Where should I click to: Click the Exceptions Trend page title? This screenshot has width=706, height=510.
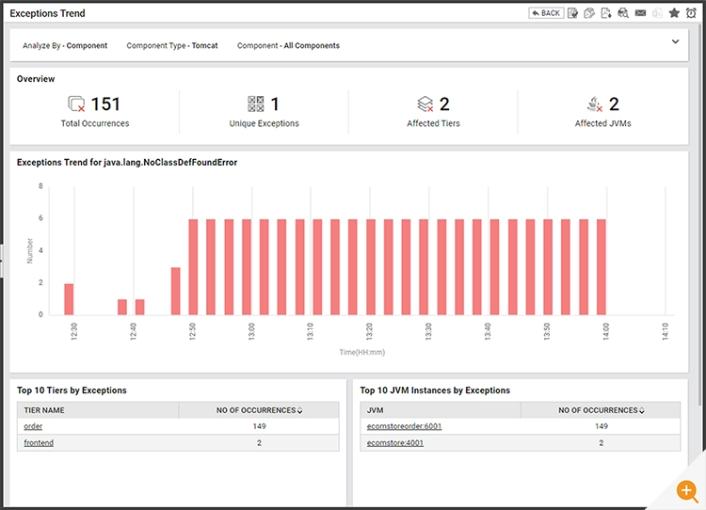point(47,13)
